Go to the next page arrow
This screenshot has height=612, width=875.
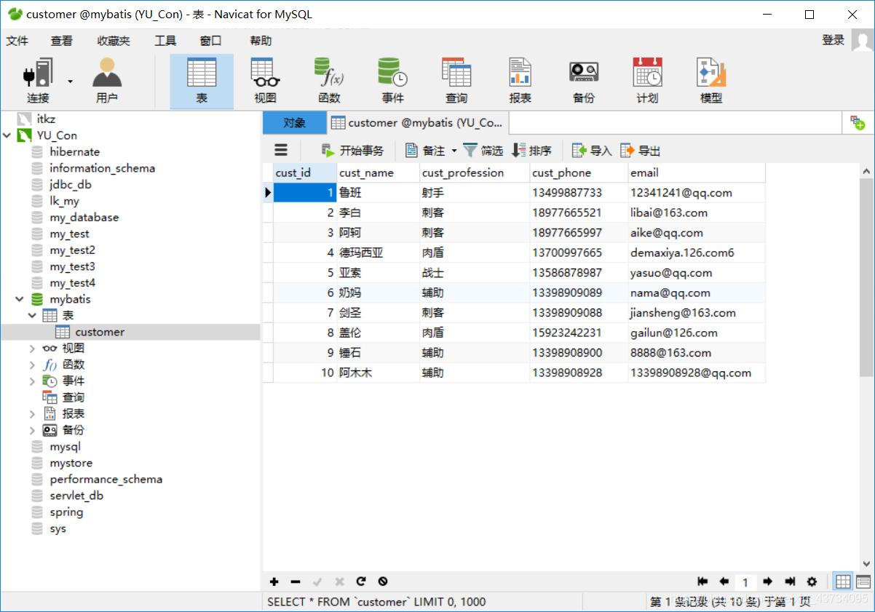[x=767, y=581]
